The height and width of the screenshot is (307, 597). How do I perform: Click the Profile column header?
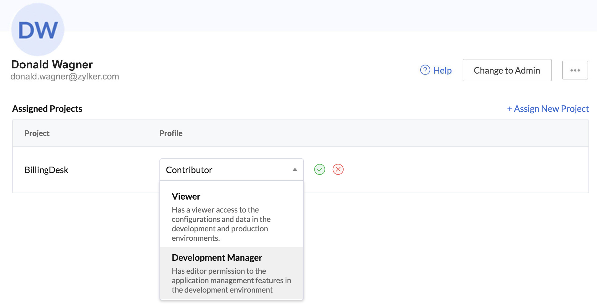[x=171, y=133]
